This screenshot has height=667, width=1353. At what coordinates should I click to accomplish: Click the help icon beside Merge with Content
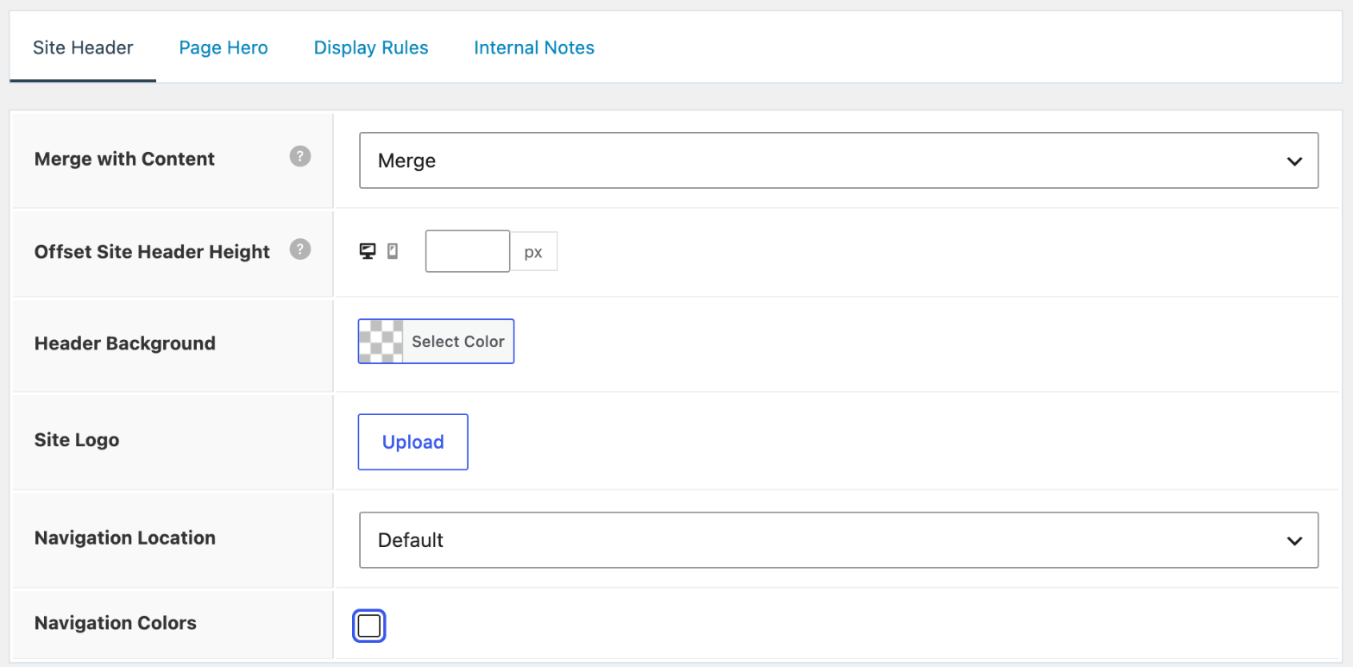coord(299,157)
